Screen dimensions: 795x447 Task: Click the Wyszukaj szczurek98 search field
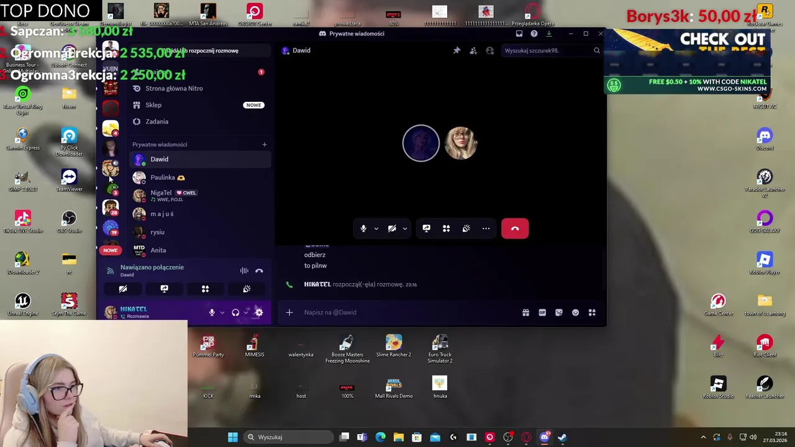click(552, 50)
